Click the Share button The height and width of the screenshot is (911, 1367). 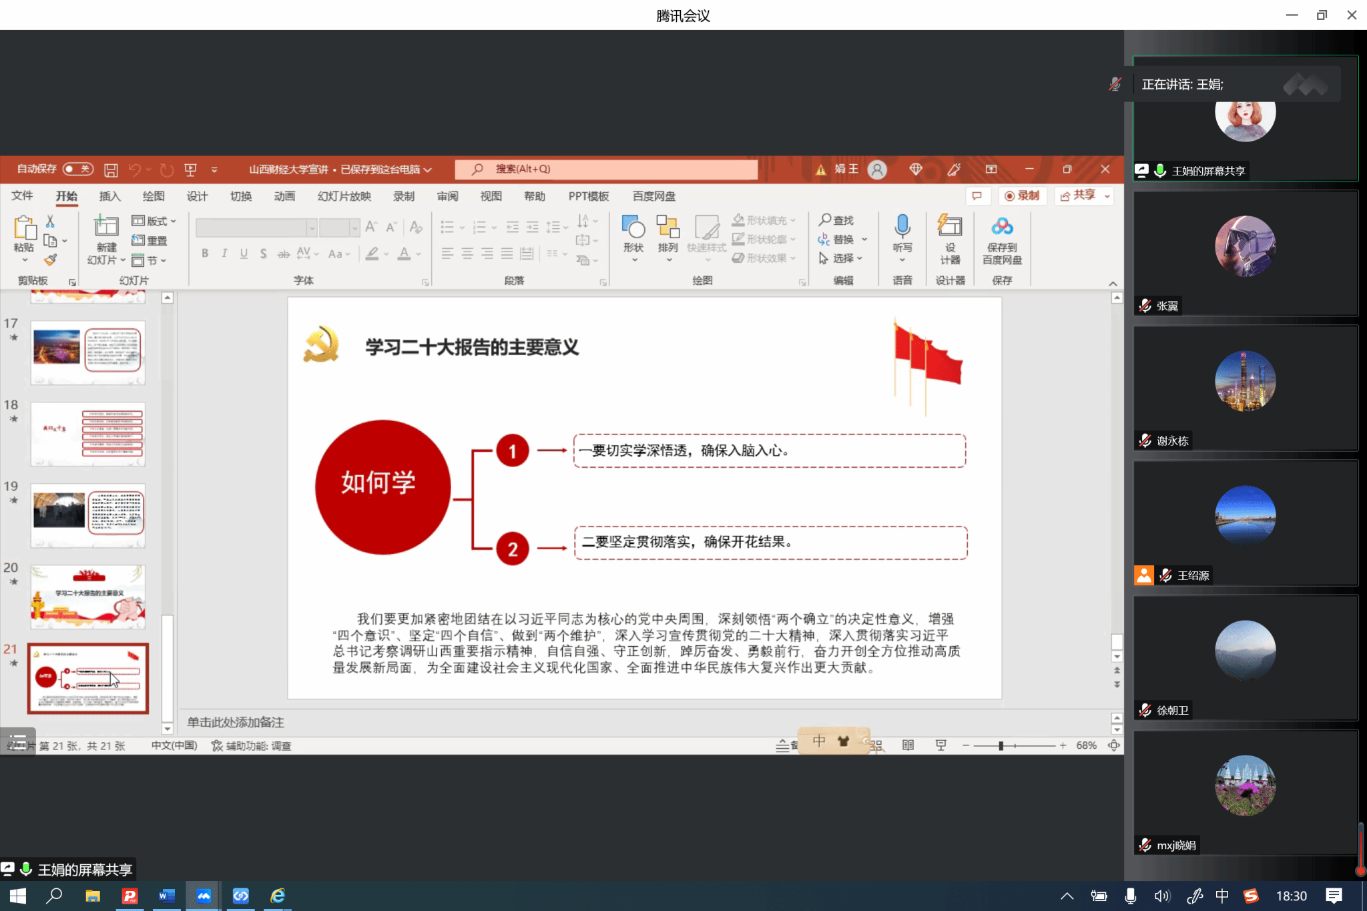tap(1079, 196)
